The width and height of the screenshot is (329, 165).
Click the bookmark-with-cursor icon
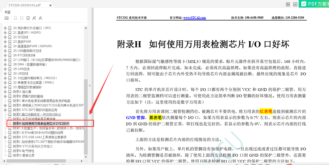(28, 18)
